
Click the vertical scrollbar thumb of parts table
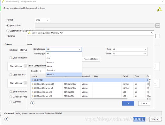point(150,84)
